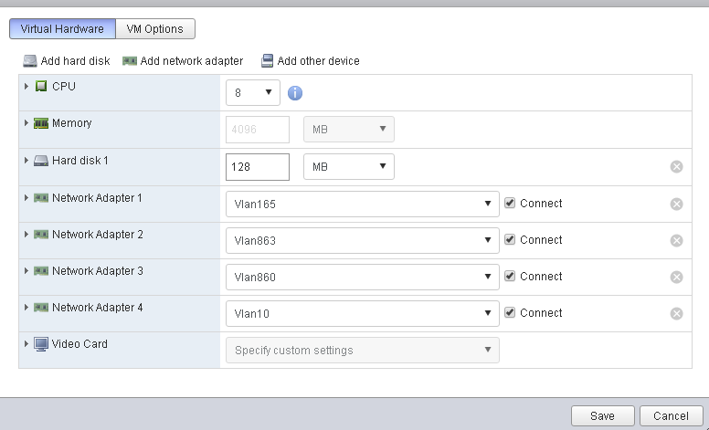Remove Network Adapter 1 with the X icon
The image size is (709, 430).
click(676, 204)
